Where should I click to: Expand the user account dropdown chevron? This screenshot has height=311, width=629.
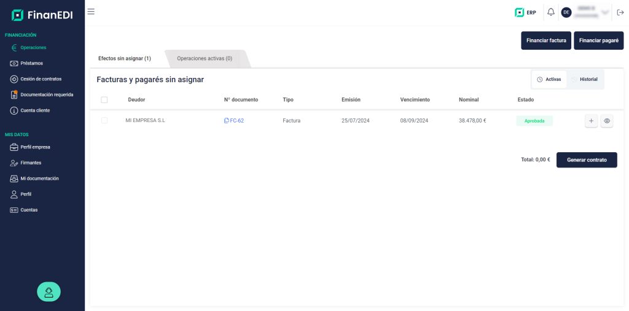605,12
